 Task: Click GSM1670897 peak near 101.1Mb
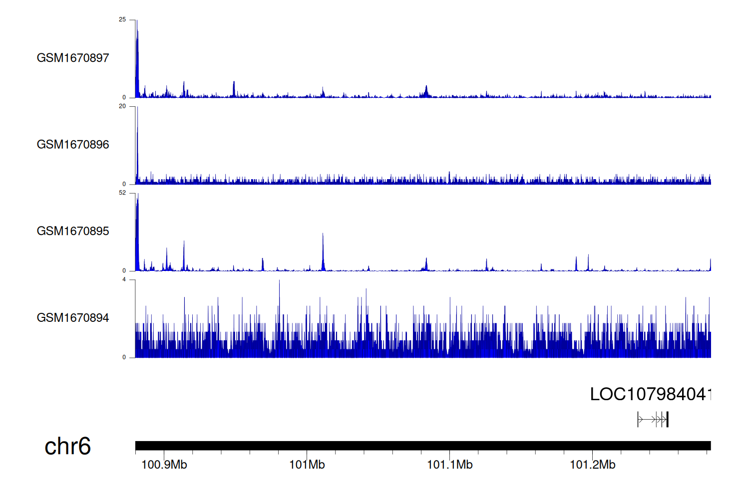(426, 91)
